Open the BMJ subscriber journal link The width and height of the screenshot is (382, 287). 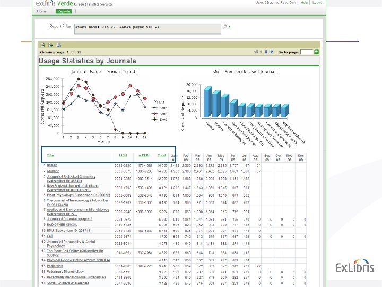[x=69, y=230]
